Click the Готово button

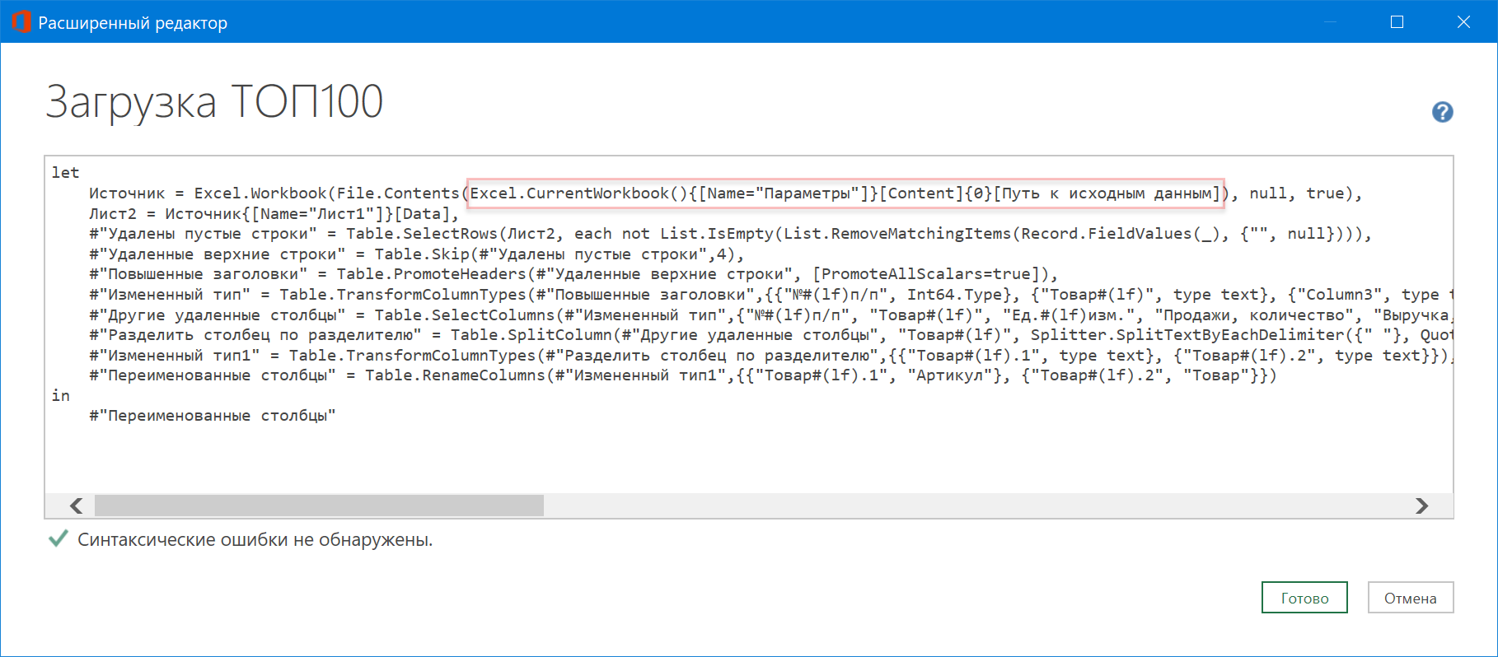click(1304, 598)
